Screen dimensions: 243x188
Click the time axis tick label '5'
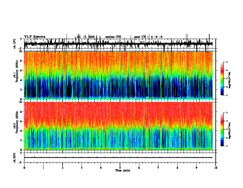(120, 168)
